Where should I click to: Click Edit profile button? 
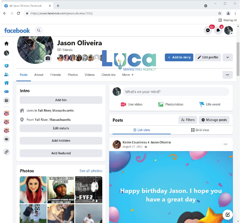[x=208, y=57]
